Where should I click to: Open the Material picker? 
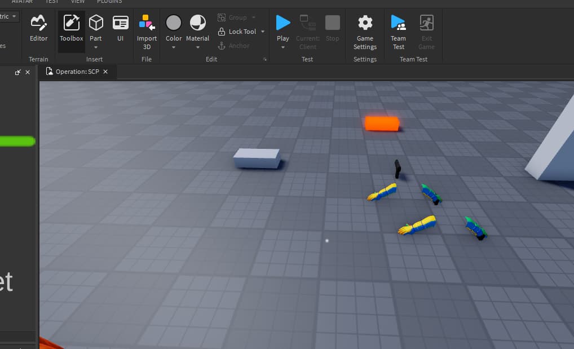click(197, 28)
